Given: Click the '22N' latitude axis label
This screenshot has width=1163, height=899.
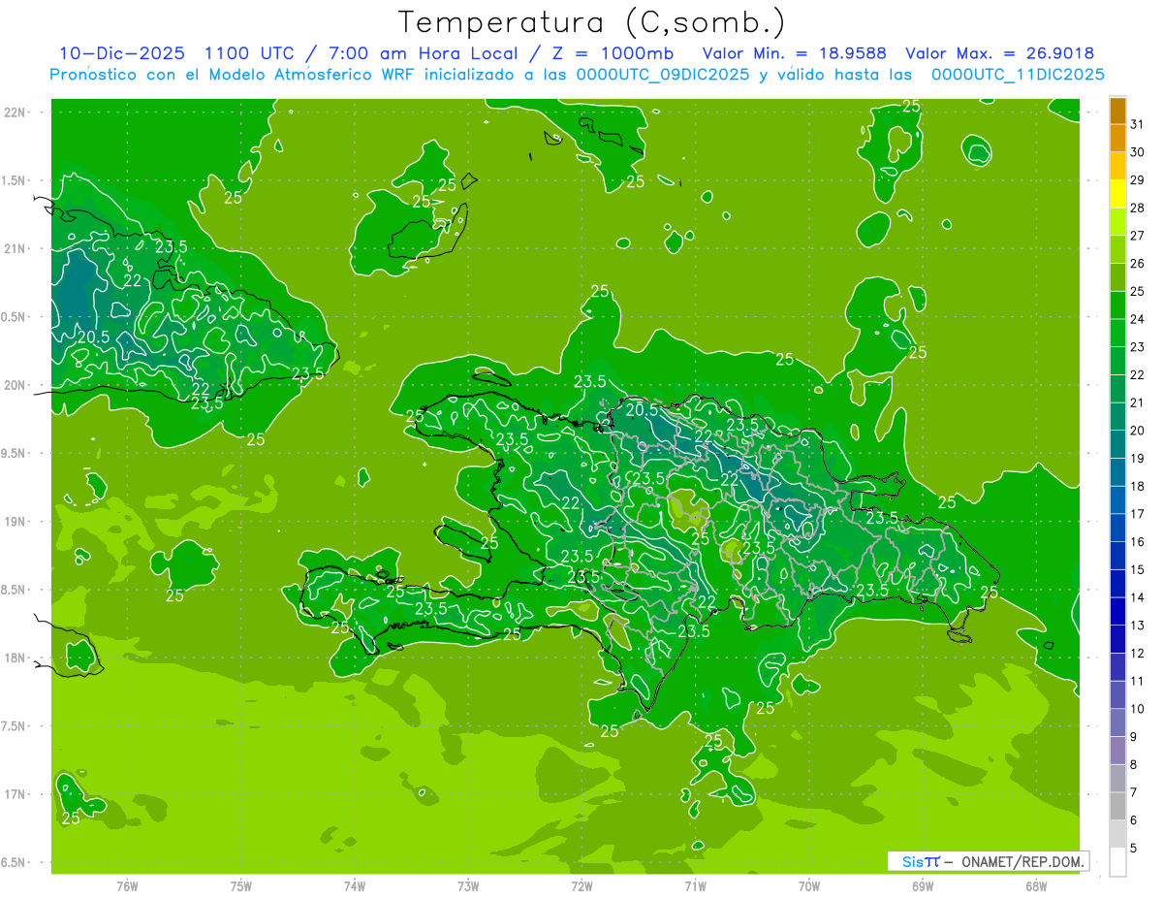Looking at the screenshot, I should point(16,112).
